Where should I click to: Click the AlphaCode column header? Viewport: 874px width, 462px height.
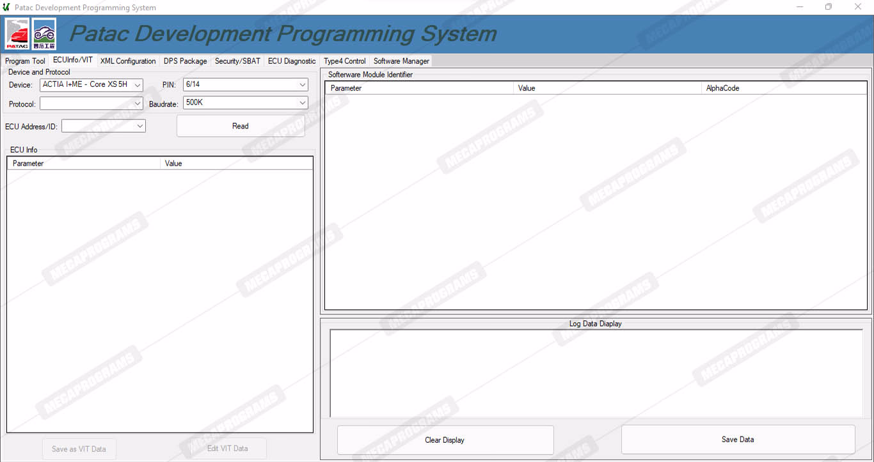[784, 88]
